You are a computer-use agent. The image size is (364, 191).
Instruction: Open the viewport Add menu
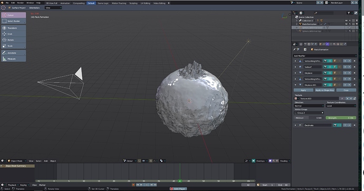pyautogui.click(x=46, y=161)
